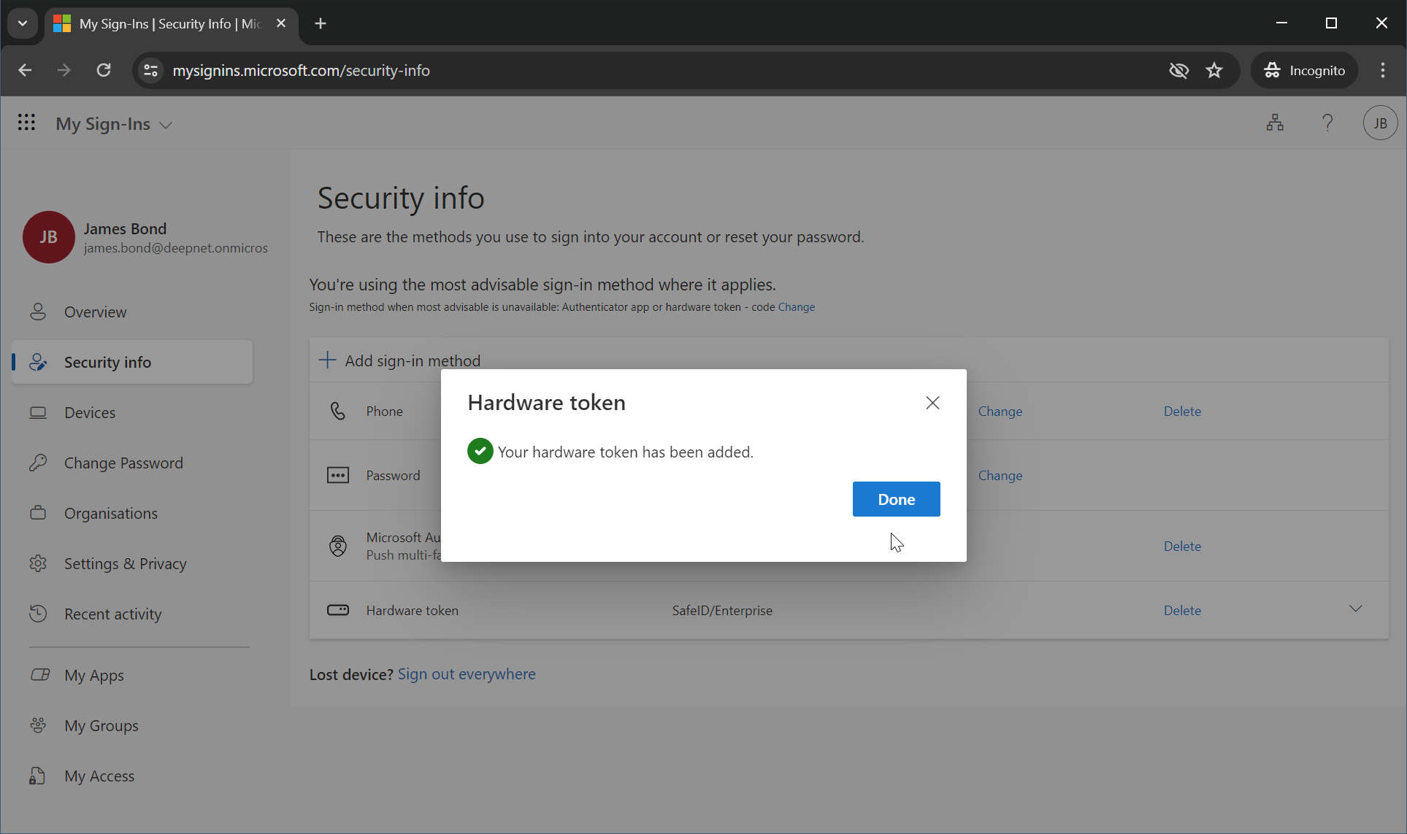
Task: Open the app launcher waffle icon
Action: pos(26,123)
